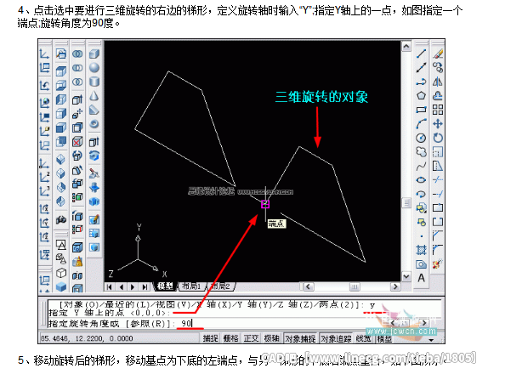Image resolution: width=505 pixels, height=374 pixels.
Task: Select the Circle draw tool
Action: pos(421,139)
